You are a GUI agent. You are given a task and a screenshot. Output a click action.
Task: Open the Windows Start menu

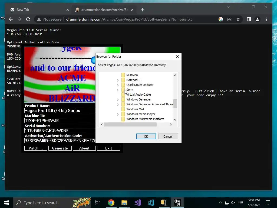click(x=6, y=203)
